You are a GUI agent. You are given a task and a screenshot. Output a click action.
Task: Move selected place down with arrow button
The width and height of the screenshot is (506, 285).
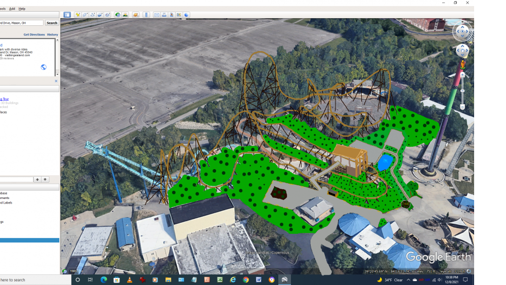(45, 179)
